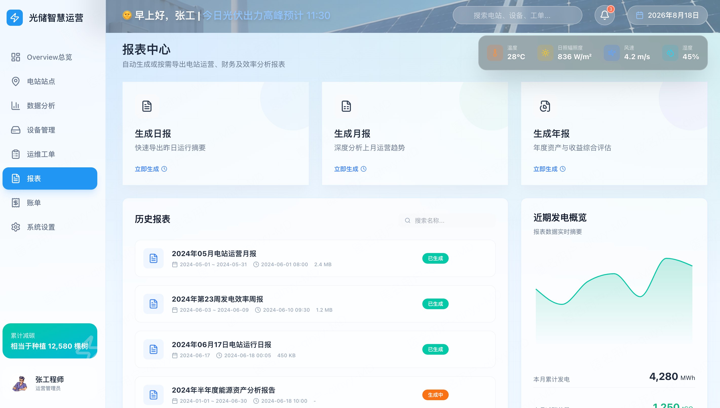Open 账单 in the sidebar
720x408 pixels.
click(50, 202)
